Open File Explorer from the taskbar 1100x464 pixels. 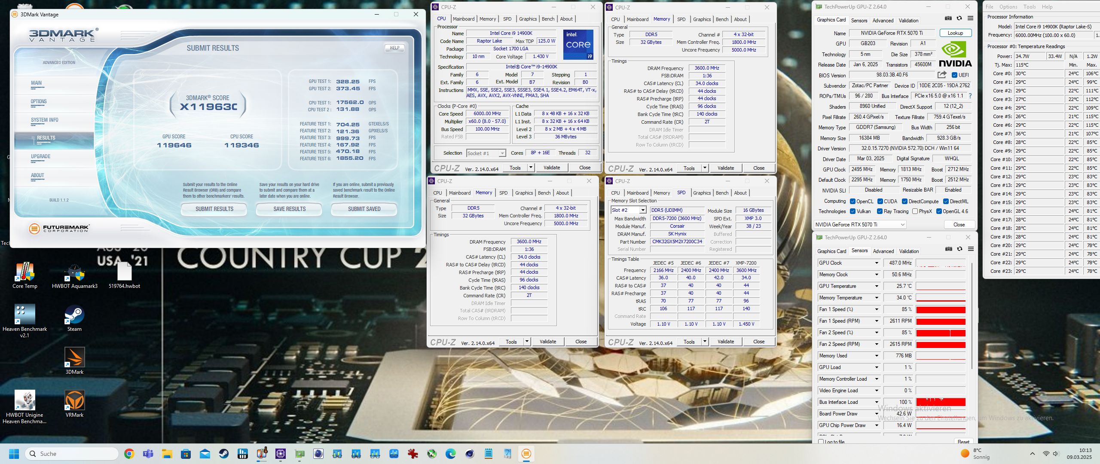pyautogui.click(x=167, y=454)
